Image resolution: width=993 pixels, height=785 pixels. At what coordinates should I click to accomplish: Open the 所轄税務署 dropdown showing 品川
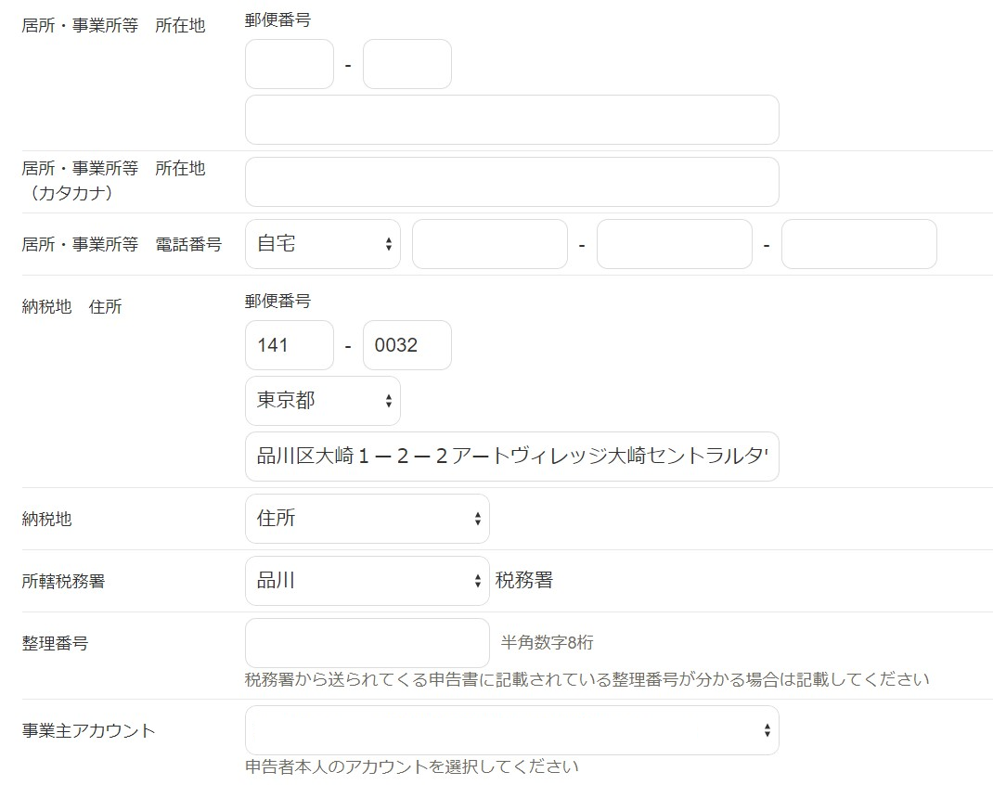pyautogui.click(x=367, y=581)
